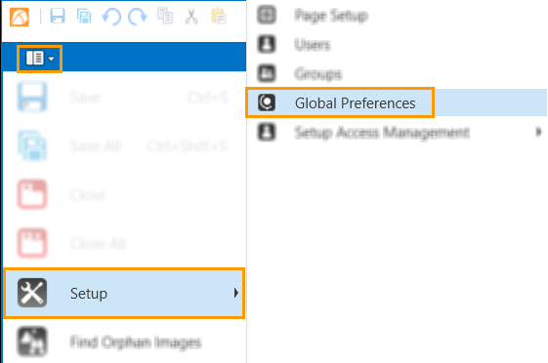Expand the Setup submenu arrow
This screenshot has height=363, width=548.
(236, 293)
